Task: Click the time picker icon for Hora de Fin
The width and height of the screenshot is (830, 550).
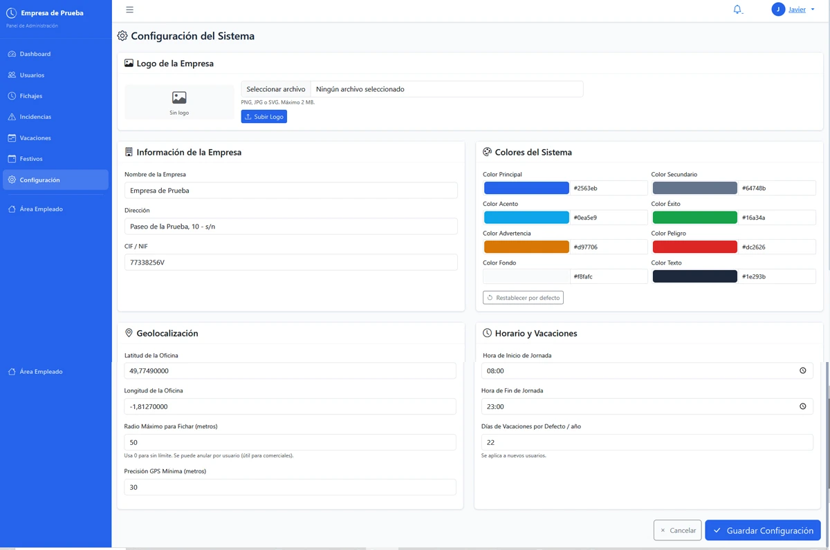Action: coord(803,406)
